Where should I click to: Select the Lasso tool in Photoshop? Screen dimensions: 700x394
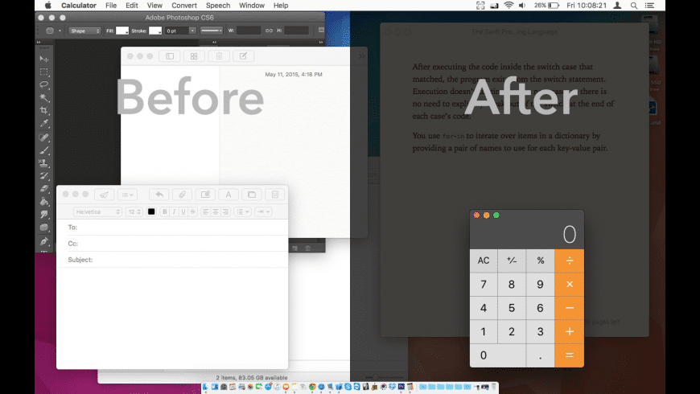pos(43,84)
